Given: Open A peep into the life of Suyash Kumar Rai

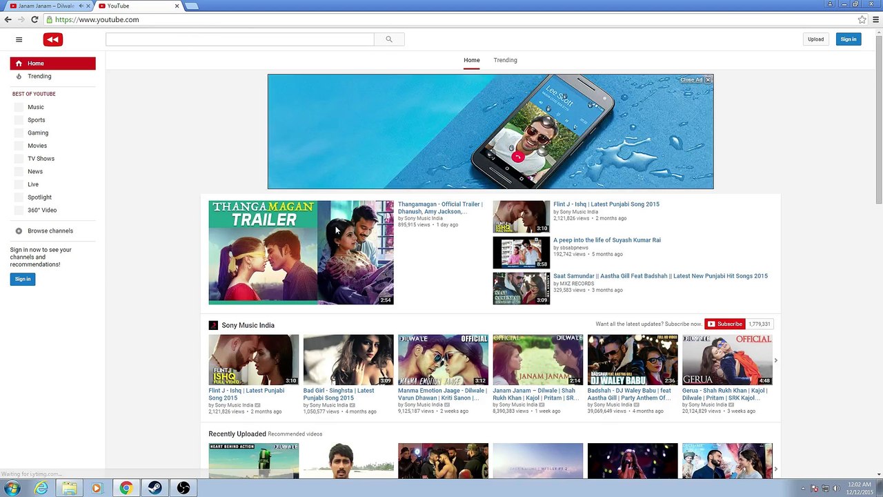Looking at the screenshot, I should click(x=607, y=240).
